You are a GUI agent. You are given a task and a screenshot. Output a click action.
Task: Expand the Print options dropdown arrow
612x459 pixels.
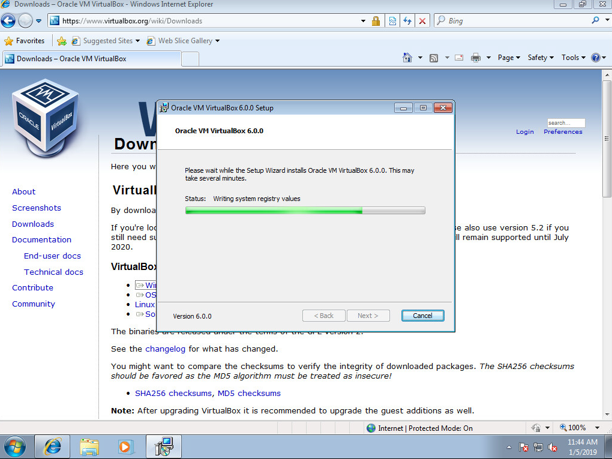click(488, 58)
